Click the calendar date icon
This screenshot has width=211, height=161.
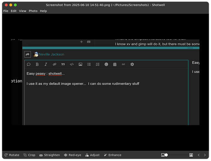coord(115,64)
